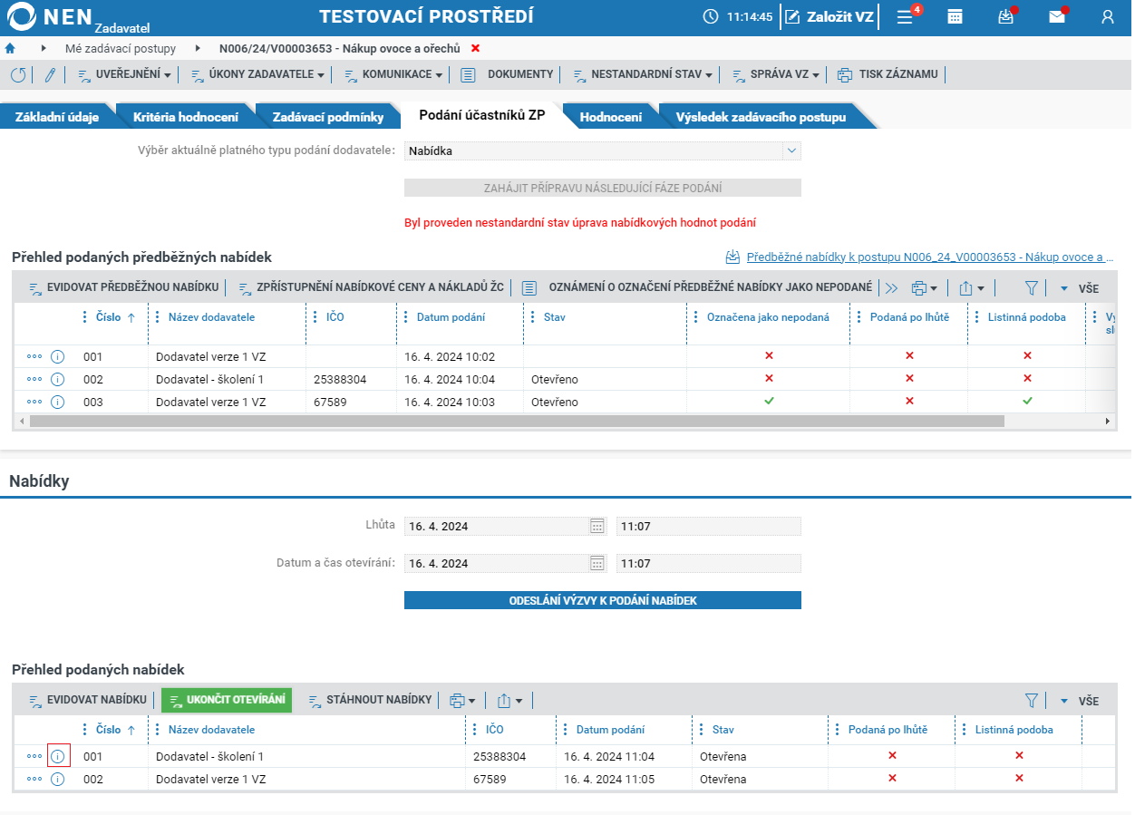Open row actions for offer 001 in Přehled podaných nabídek
Viewport: 1135px width, 815px height.
[x=34, y=756]
